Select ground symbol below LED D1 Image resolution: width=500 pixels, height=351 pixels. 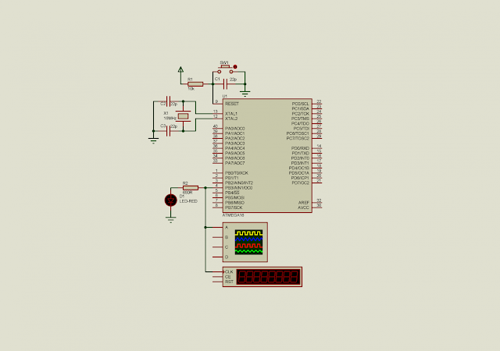[x=171, y=219]
